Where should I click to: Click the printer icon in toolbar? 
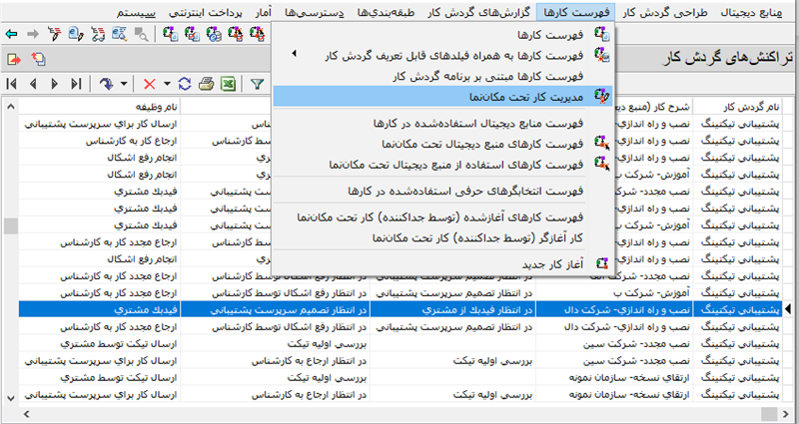[206, 84]
